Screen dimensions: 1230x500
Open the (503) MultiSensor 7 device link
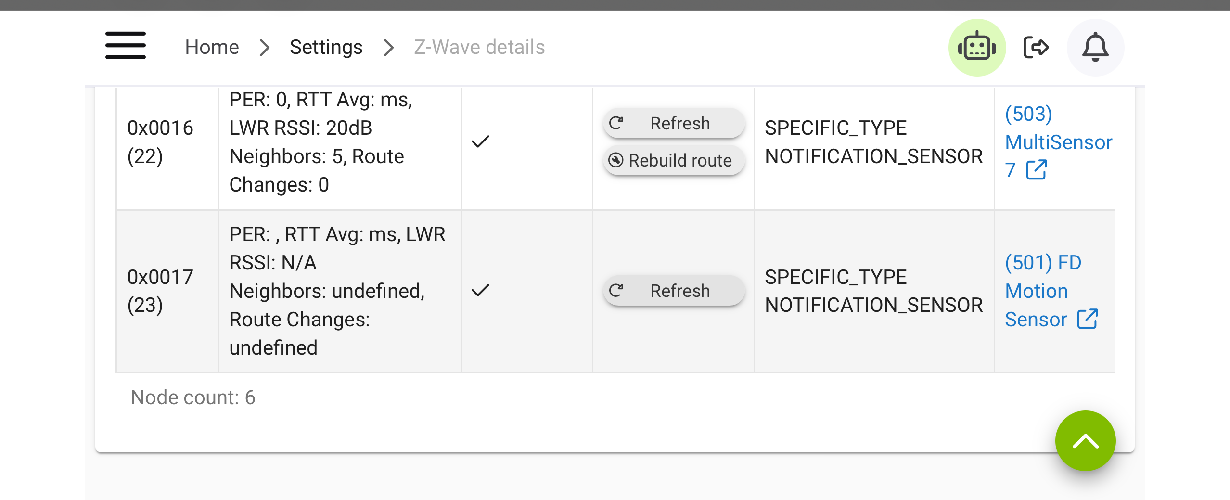pyautogui.click(x=1058, y=142)
